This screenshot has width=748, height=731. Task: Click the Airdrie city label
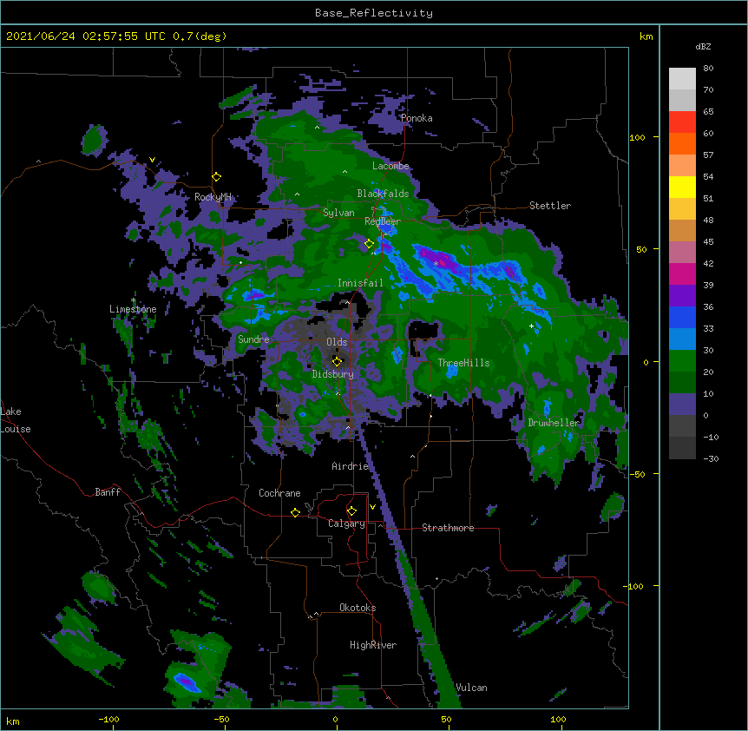(x=351, y=466)
